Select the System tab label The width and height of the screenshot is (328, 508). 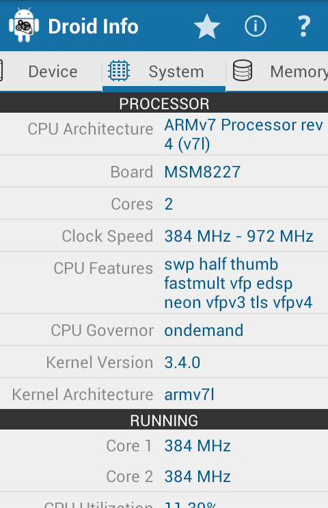coord(176,72)
